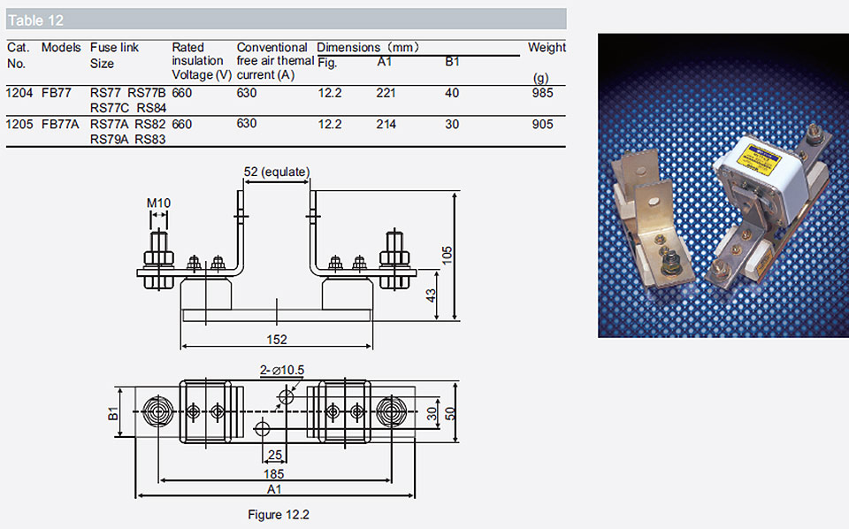Select the "Models" column header
The height and width of the screenshot is (529, 849).
(61, 48)
